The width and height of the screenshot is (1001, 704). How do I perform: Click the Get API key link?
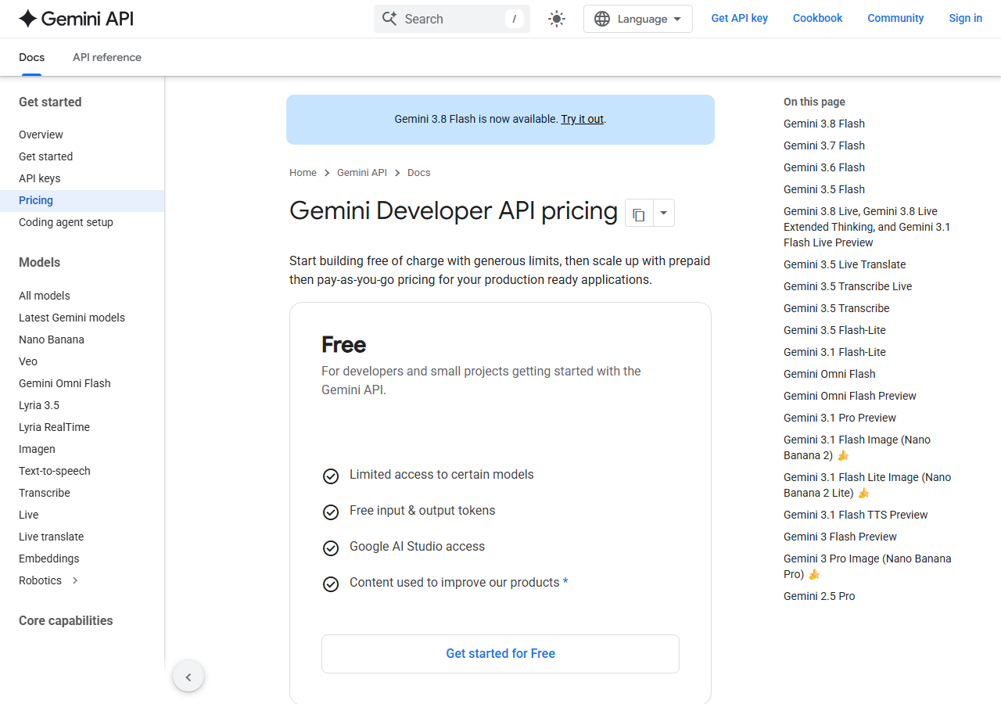[x=739, y=18]
